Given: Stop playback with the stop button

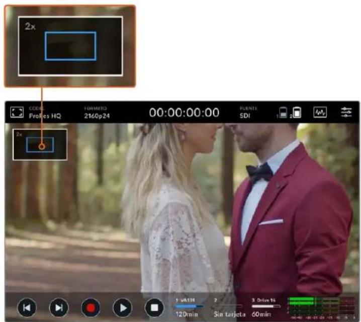Looking at the screenshot, I should pyautogui.click(x=154, y=308).
